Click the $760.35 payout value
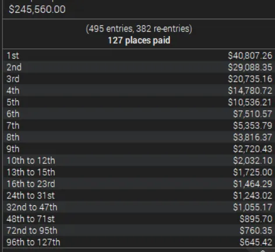Screen dimensions: 275x252 tap(256, 230)
